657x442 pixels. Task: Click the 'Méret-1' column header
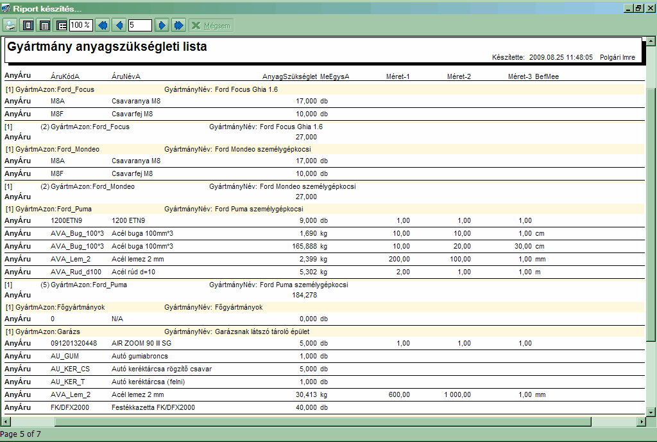[398, 76]
